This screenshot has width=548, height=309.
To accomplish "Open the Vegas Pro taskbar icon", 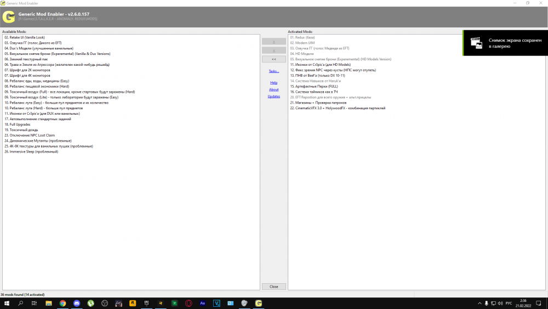I will (x=216, y=303).
